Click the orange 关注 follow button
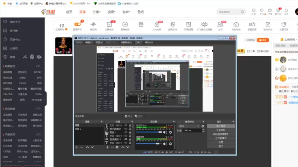The image size is (298, 167). coord(263,40)
